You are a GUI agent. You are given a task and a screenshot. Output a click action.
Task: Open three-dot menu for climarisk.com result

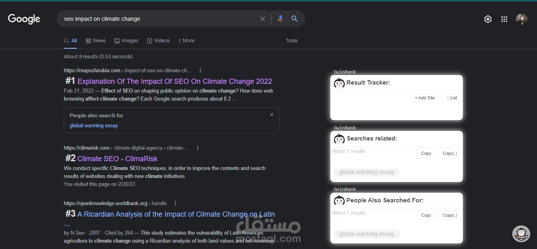pos(197,148)
